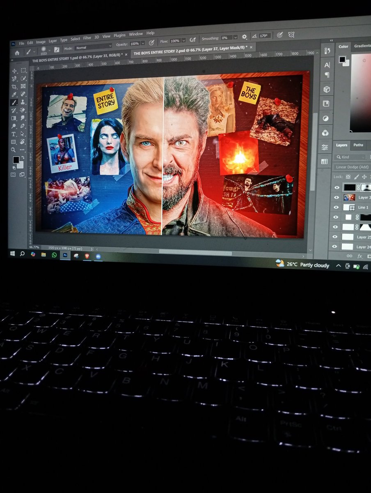Image resolution: width=371 pixels, height=493 pixels.
Task: Select the Brush tool in toolbox
Action: pos(14,102)
